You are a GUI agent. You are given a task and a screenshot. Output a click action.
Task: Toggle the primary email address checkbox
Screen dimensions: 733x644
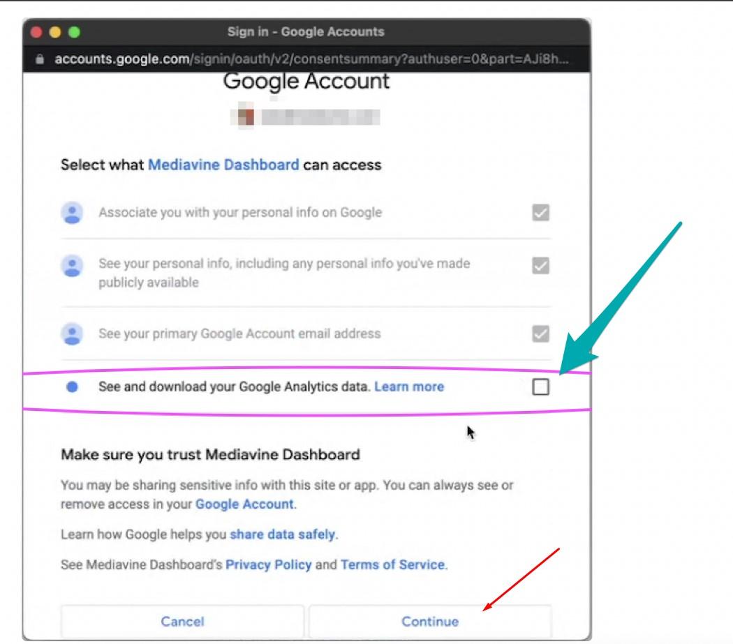point(540,334)
